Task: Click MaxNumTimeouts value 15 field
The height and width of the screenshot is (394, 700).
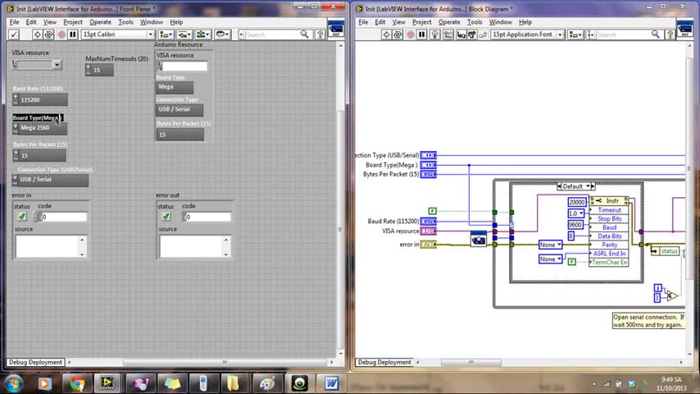Action: (x=102, y=71)
